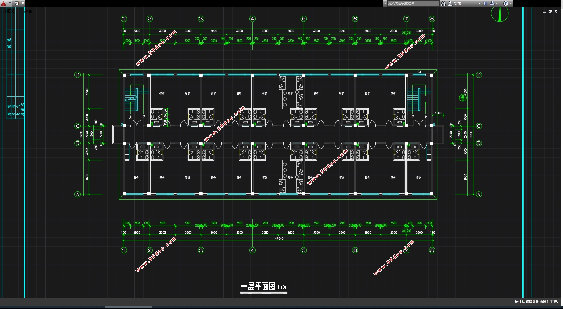Open the 俯视 view controls menu
This screenshot has height=309, width=563.
coord(11,11)
